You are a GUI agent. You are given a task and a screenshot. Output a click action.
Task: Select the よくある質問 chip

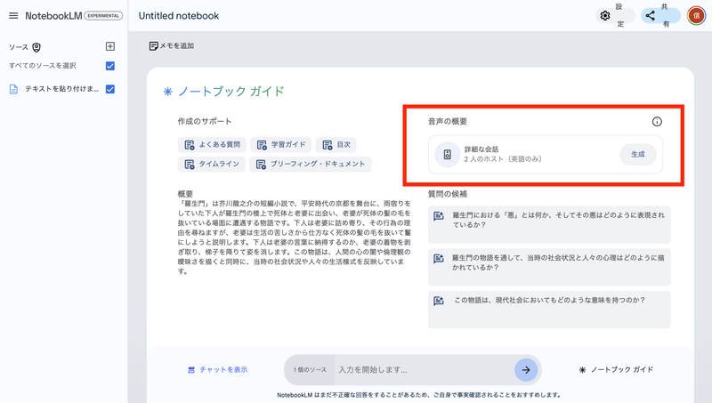212,144
